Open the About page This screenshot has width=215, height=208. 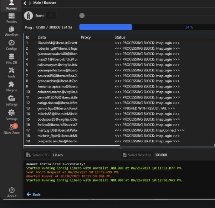pyautogui.click(x=11, y=192)
